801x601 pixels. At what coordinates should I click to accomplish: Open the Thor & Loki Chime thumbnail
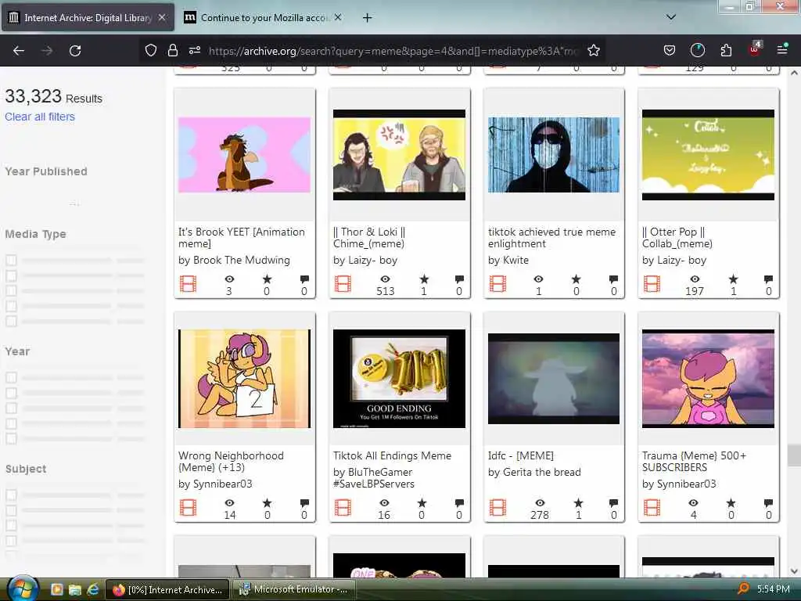pos(399,155)
